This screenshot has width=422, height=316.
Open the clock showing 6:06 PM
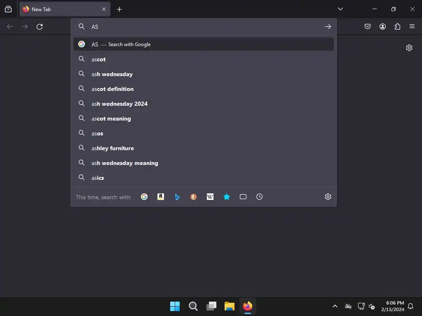tap(393, 306)
